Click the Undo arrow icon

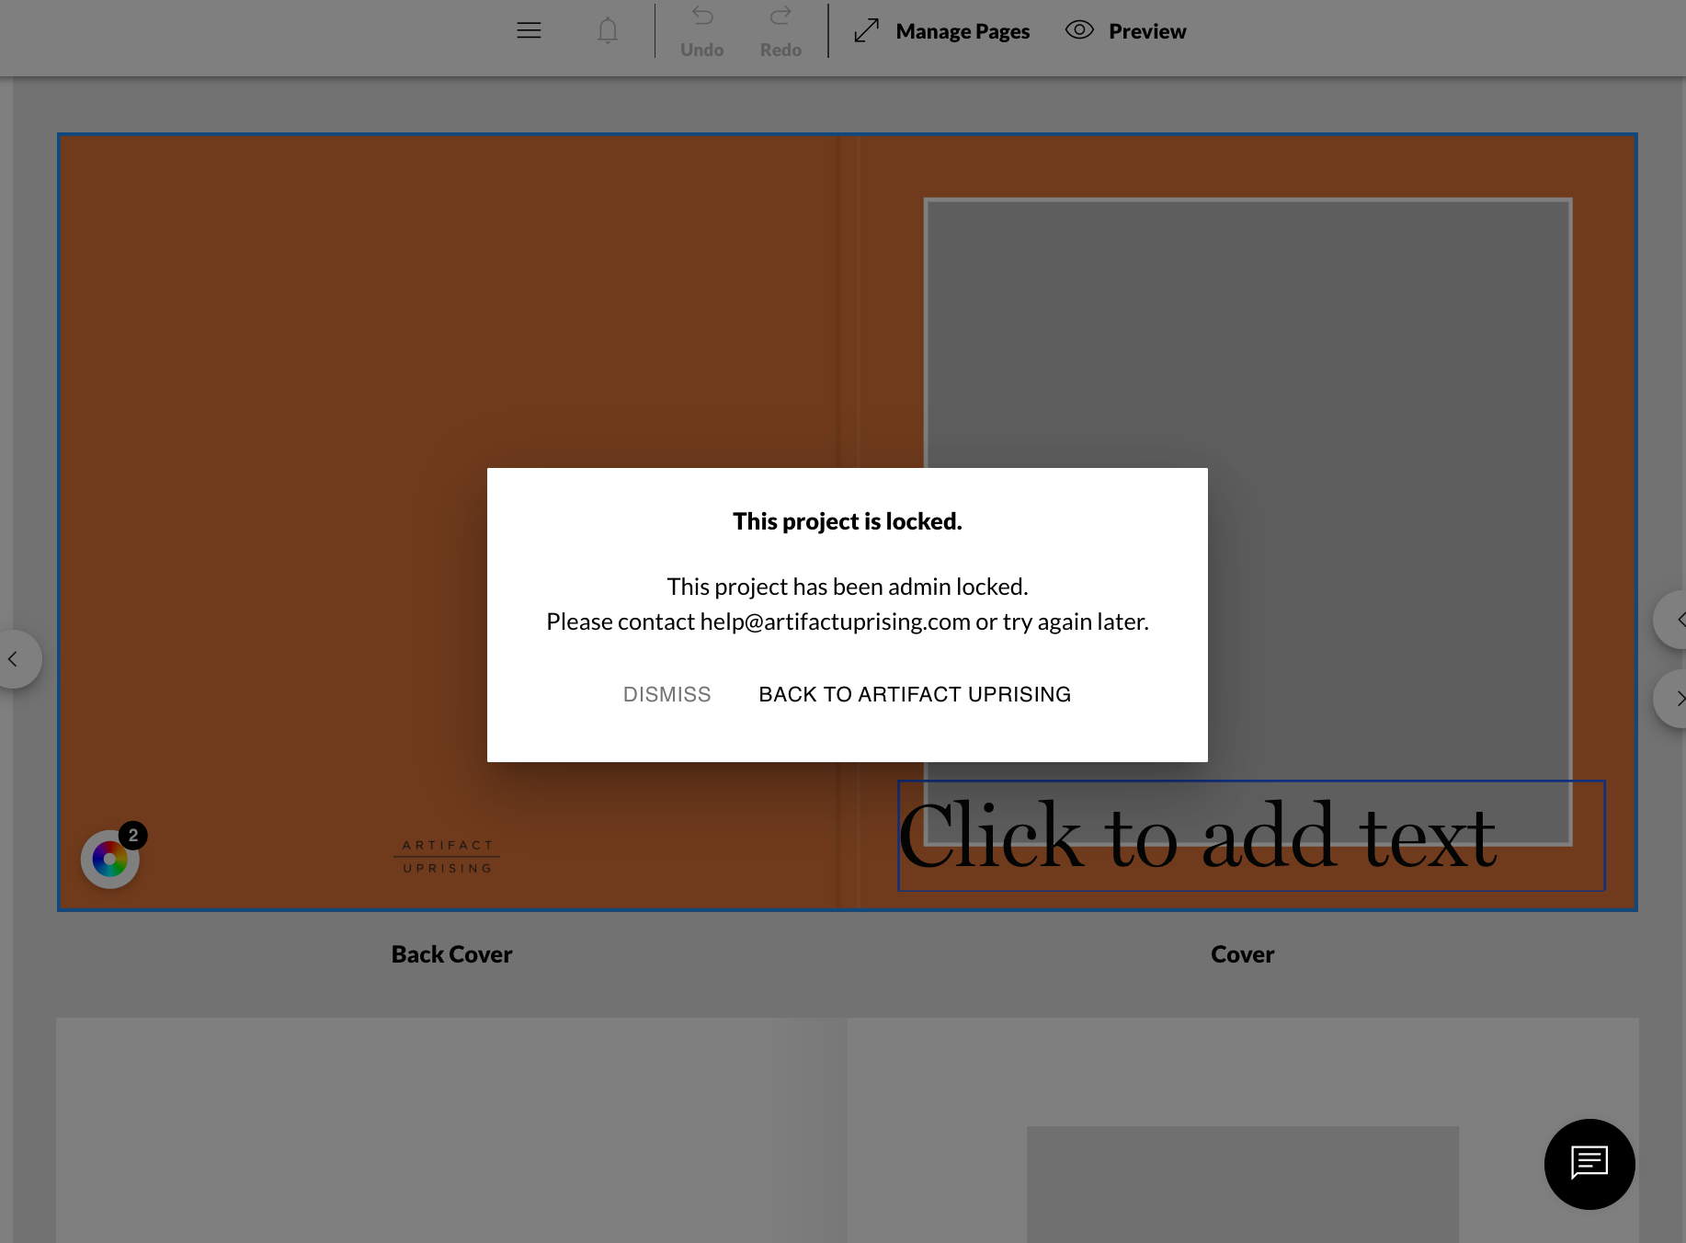point(702,16)
